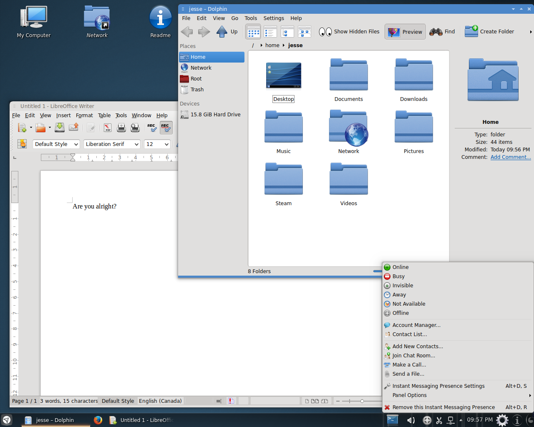Select the Downloads folder in Dolphin

pos(414,80)
